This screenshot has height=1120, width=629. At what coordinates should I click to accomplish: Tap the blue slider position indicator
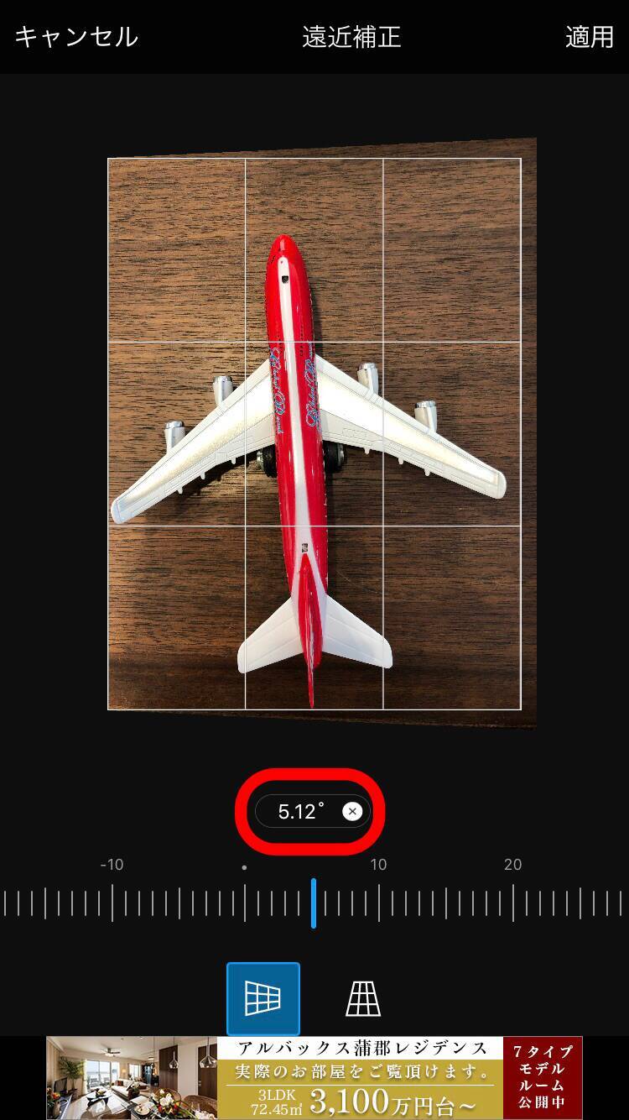point(314,903)
